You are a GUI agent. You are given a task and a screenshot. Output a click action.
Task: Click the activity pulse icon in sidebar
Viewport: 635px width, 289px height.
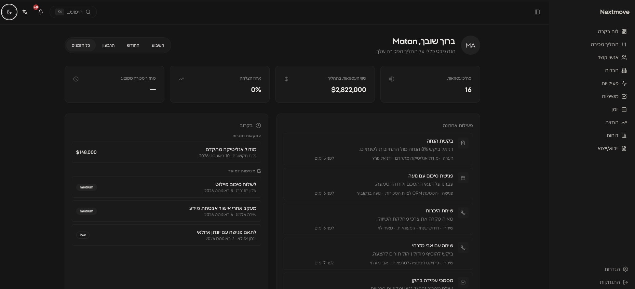pyautogui.click(x=624, y=83)
